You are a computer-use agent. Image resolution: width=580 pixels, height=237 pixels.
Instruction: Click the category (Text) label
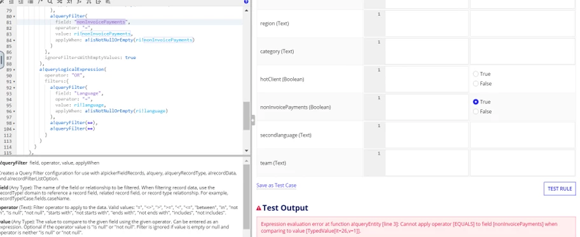277,51
